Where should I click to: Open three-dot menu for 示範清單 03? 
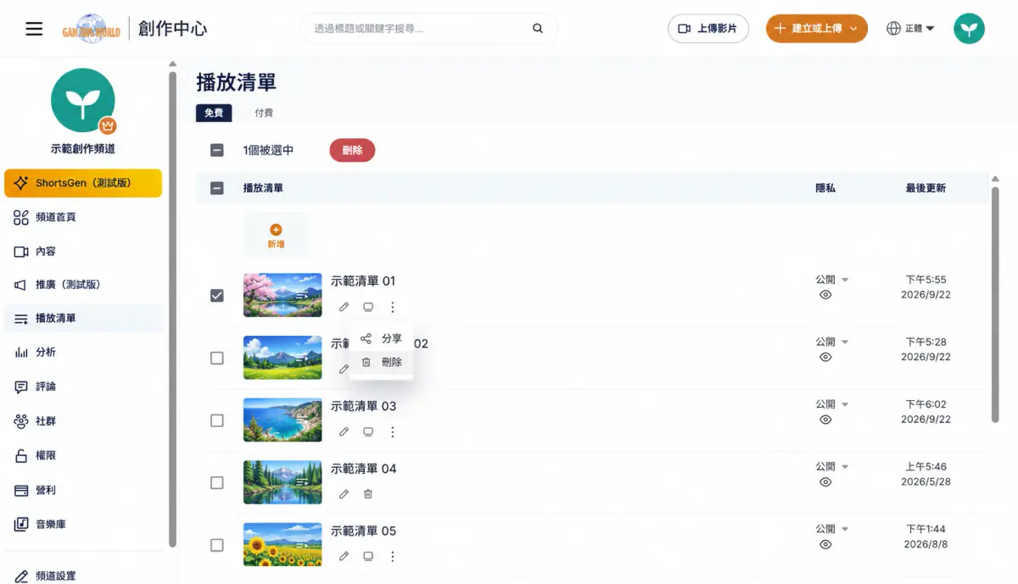coord(392,431)
